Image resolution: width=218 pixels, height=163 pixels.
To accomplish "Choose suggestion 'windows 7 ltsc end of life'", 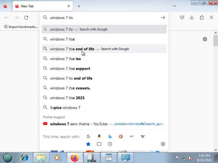I will (104, 49).
